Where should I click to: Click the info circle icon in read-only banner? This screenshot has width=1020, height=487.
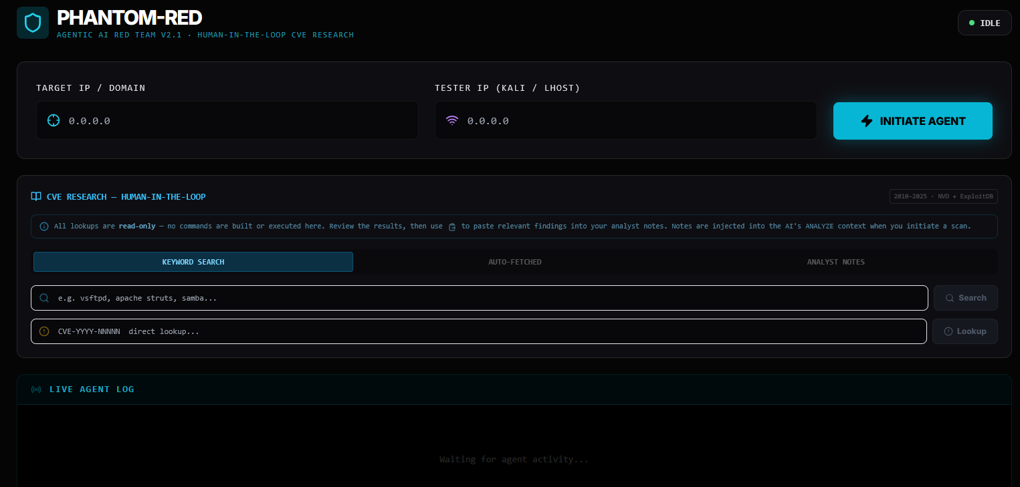point(44,226)
